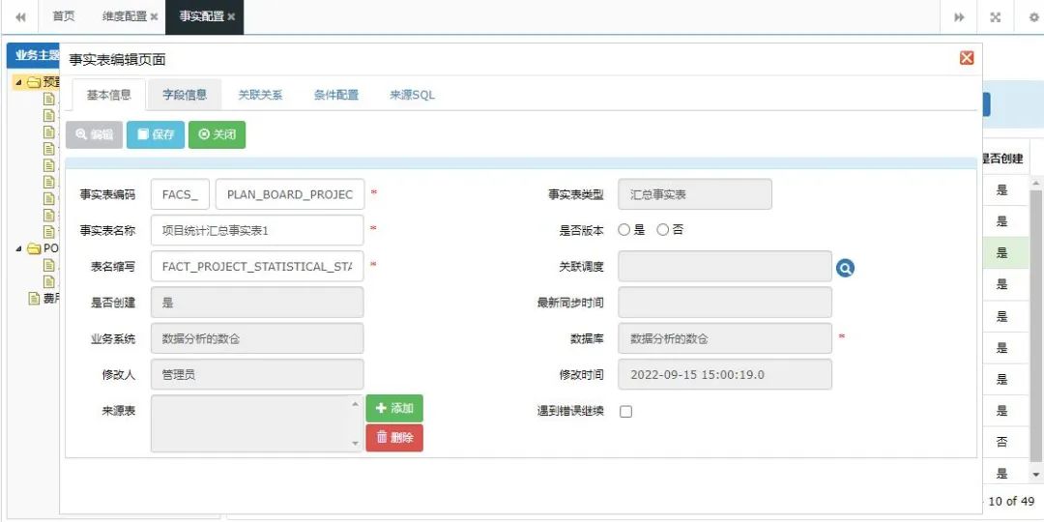Click the 事实表名称 input field
The image size is (1044, 522).
[258, 230]
